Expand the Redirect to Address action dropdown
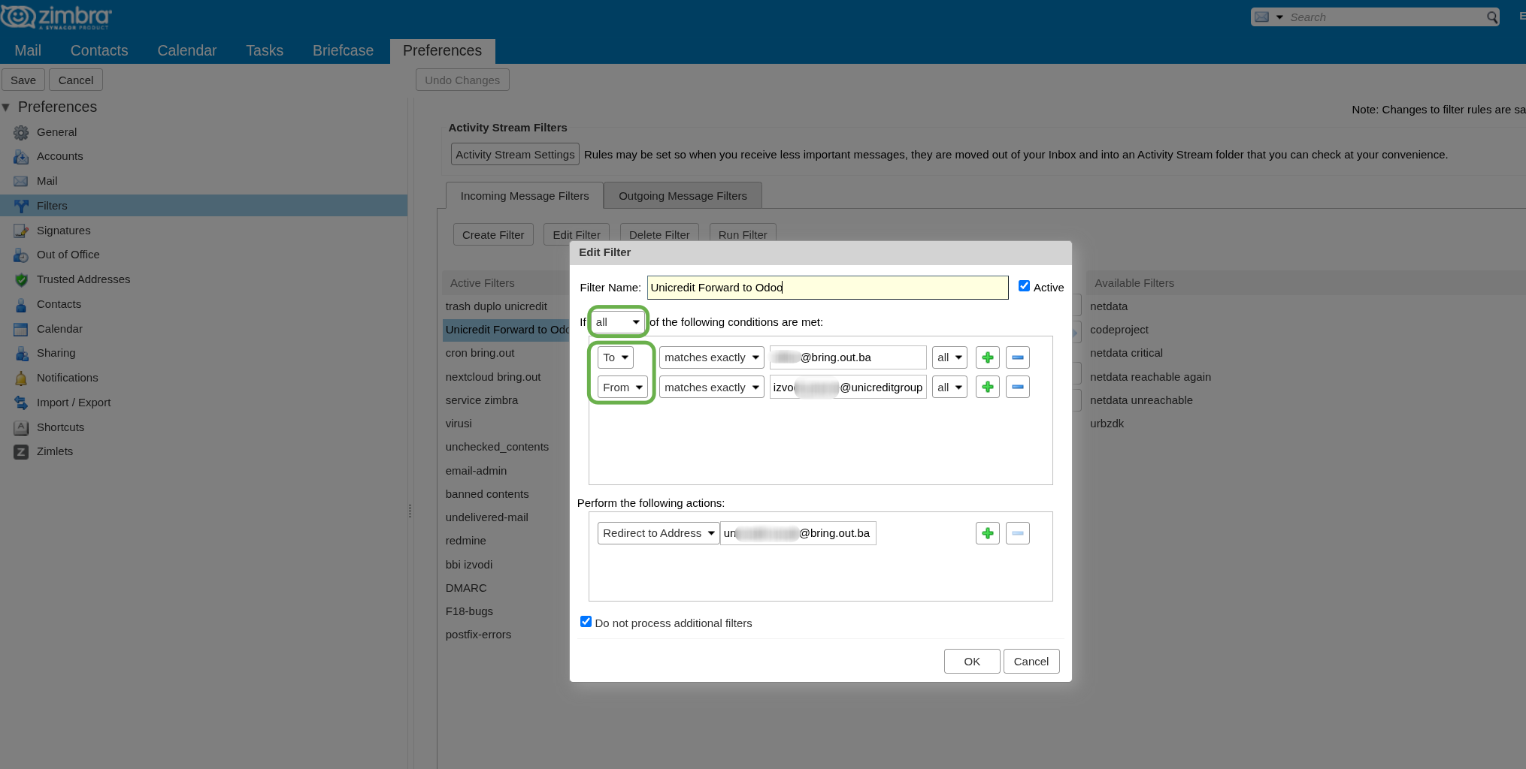The height and width of the screenshot is (769, 1526). point(658,533)
